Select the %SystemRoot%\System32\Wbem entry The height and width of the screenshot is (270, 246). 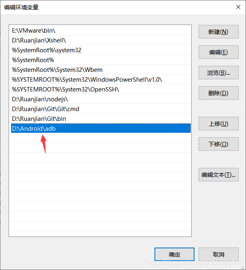(101, 70)
